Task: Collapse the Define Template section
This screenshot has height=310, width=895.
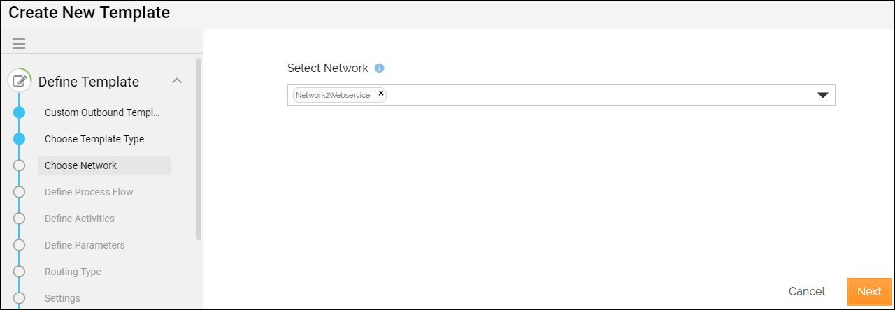Action: [177, 81]
